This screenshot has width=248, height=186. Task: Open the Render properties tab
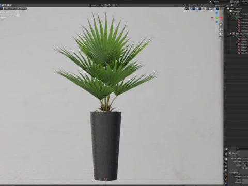click(226, 159)
